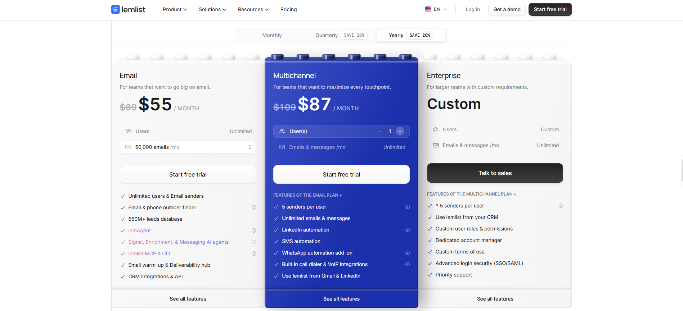Viewport: 683px width, 311px height.
Task: Open the Product menu
Action: pos(175,9)
